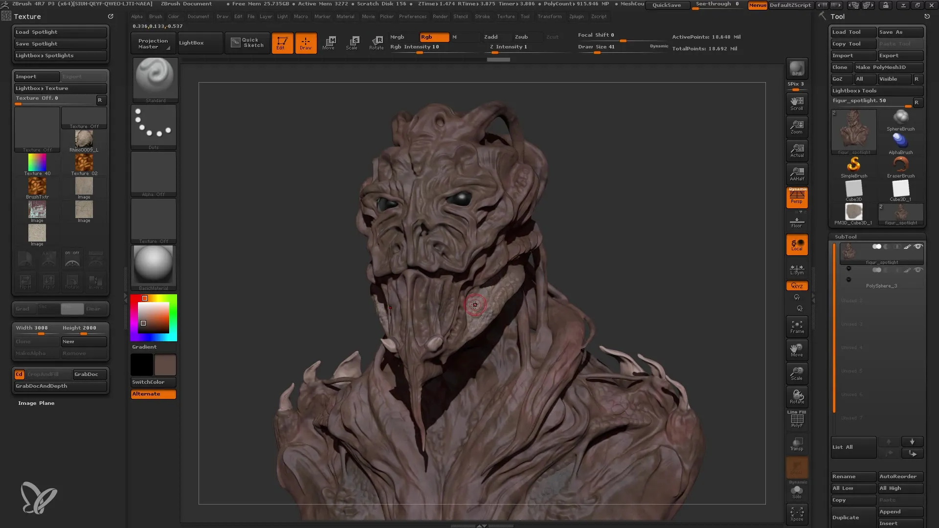
Task: Select the SimpleBrush tool
Action: click(854, 166)
